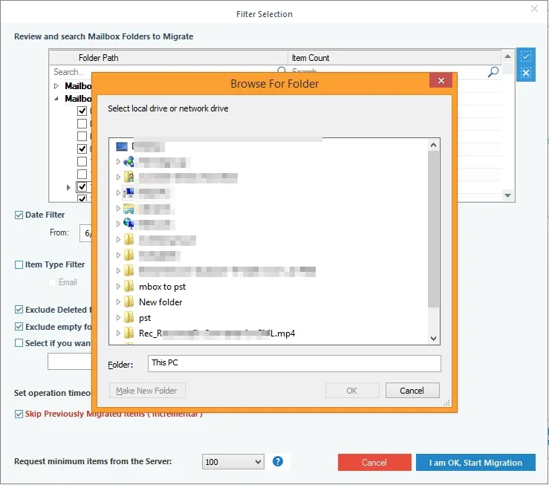
Task: Enable the Item Type Filter checkbox
Action: 19,264
